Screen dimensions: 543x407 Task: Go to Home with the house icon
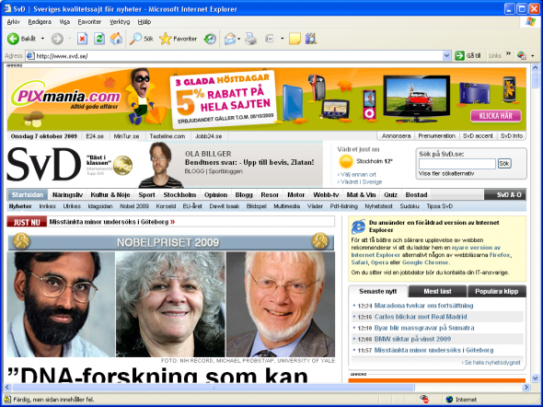point(116,39)
